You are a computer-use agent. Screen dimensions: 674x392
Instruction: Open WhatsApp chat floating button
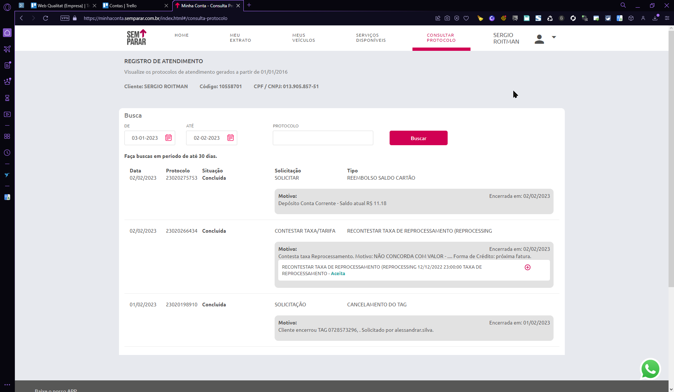pos(650,369)
